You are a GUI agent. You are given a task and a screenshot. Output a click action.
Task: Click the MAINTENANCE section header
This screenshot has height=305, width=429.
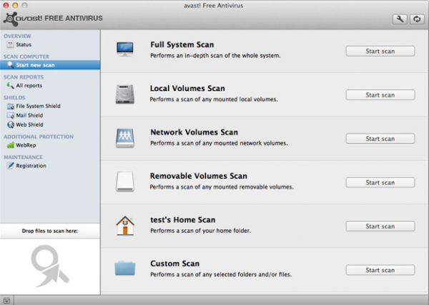tap(24, 158)
